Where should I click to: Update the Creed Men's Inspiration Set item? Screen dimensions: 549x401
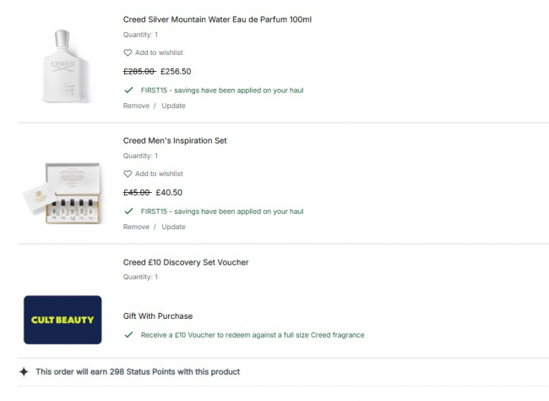pyautogui.click(x=173, y=227)
